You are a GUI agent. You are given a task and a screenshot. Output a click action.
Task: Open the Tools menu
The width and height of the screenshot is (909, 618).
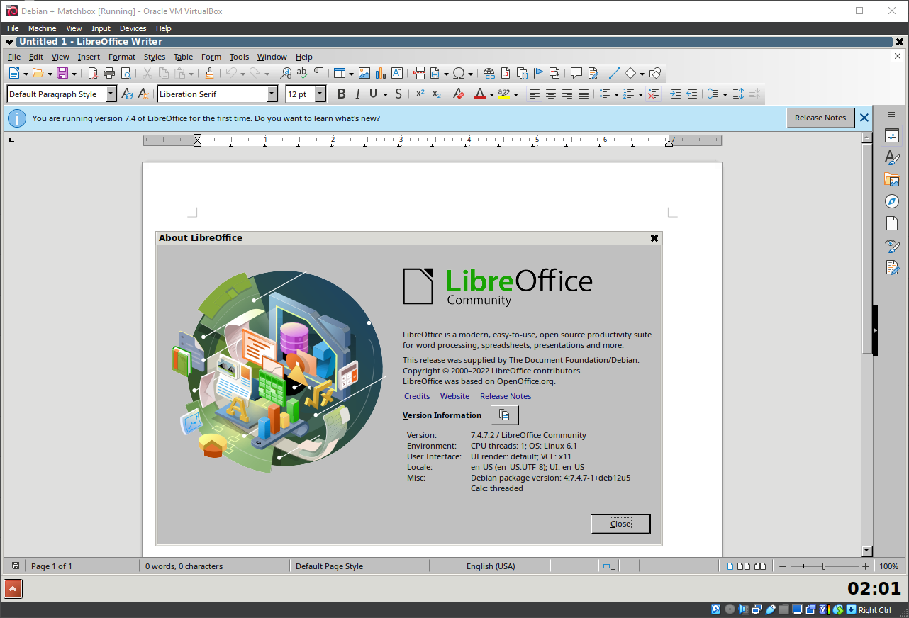[239, 57]
